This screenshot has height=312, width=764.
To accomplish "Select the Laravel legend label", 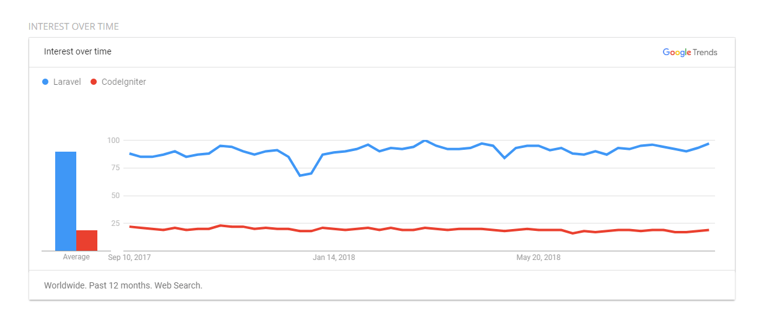I will [x=67, y=82].
